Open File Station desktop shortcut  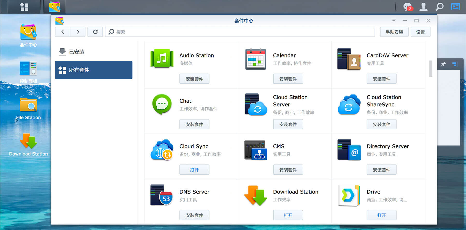click(28, 108)
